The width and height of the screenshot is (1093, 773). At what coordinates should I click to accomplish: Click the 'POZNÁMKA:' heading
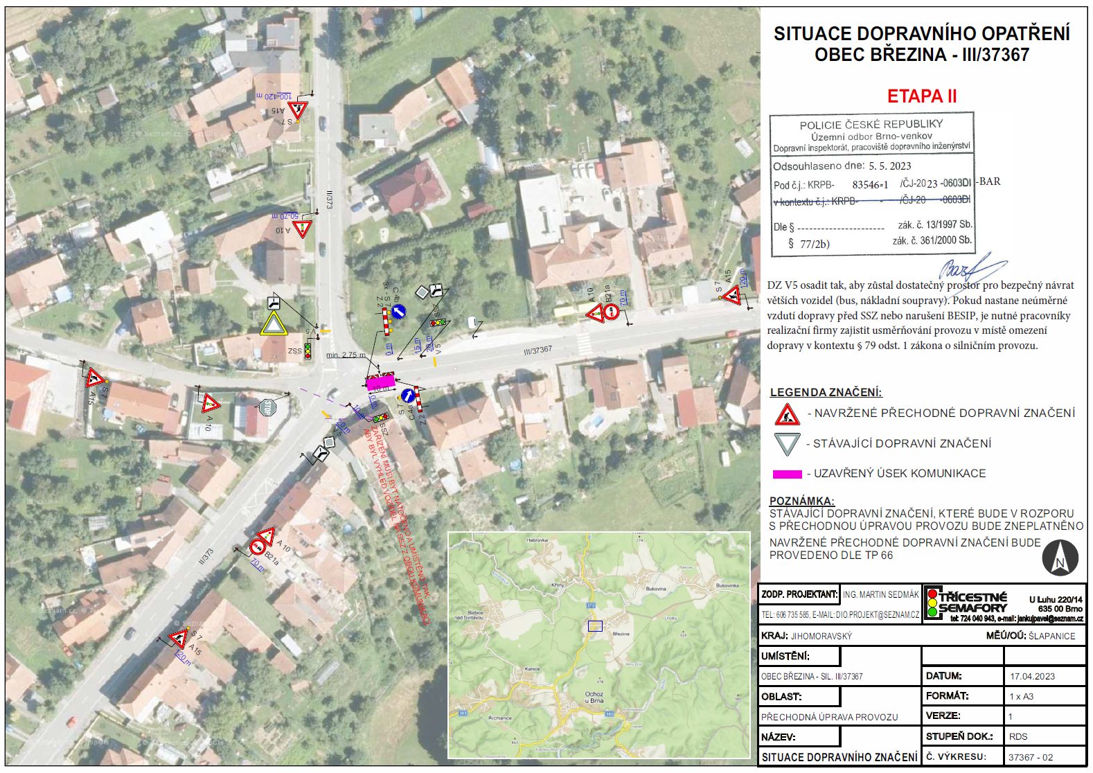[x=802, y=501]
